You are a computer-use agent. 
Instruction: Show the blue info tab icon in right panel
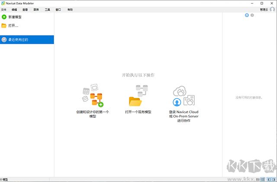coord(247,15)
